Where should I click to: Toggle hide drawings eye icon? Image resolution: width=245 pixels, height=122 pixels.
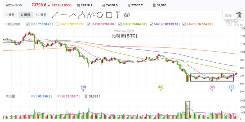[x=127, y=15]
